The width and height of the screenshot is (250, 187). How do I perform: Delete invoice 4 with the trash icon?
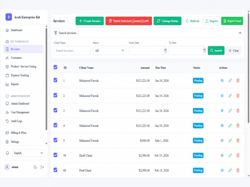click(x=238, y=126)
